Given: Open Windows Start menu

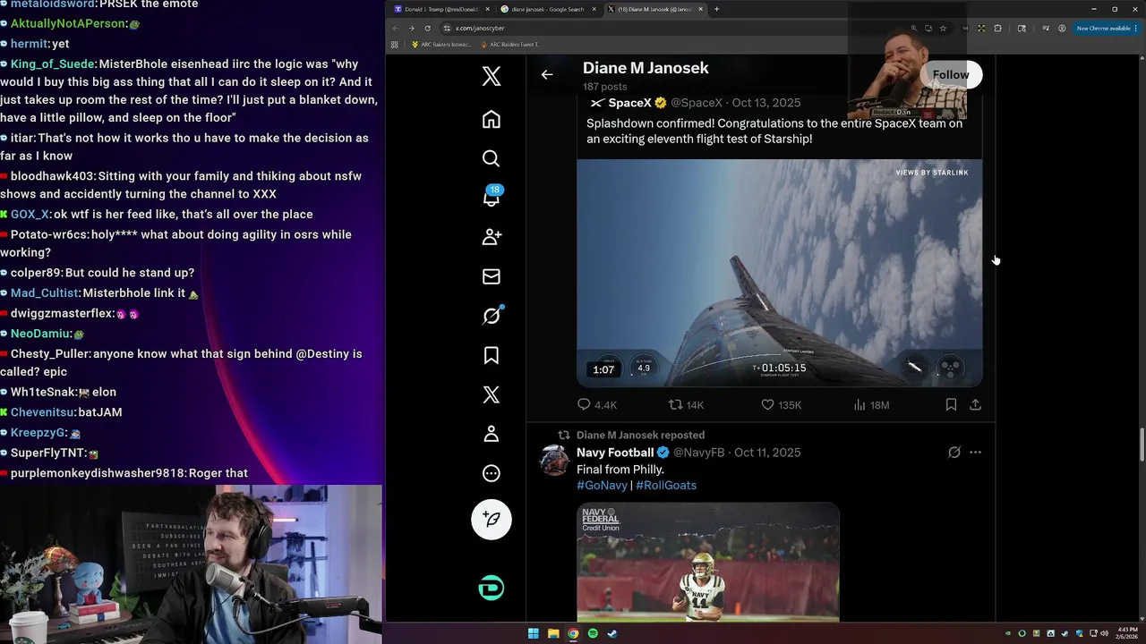Looking at the screenshot, I should [533, 633].
